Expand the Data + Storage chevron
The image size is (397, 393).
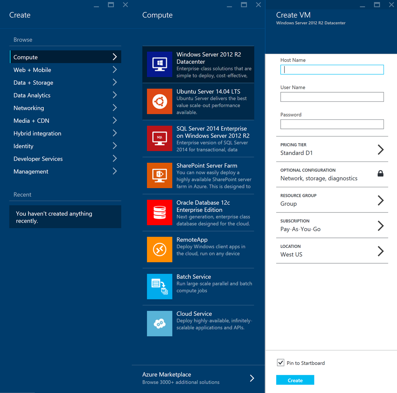(x=115, y=82)
